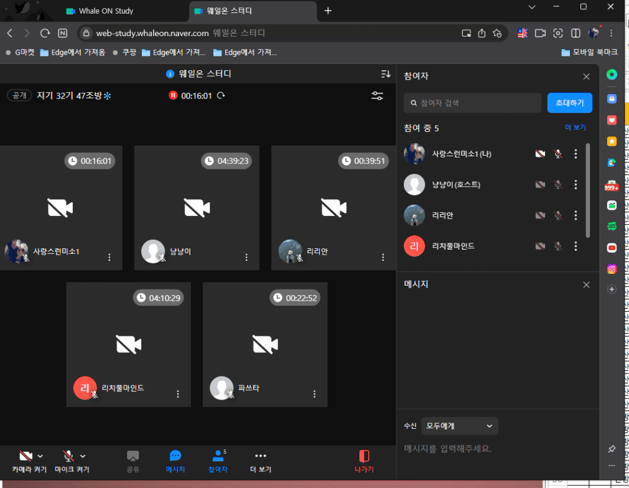Screen dimensions: 629x488
Task: Select the 파쓰타 video tile
Action: pyautogui.click(x=265, y=344)
